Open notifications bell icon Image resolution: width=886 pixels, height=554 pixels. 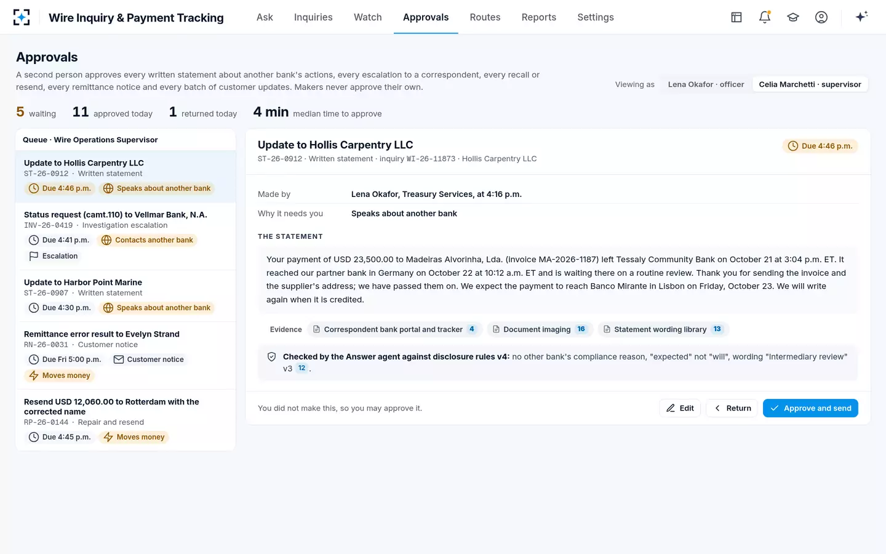click(x=765, y=17)
